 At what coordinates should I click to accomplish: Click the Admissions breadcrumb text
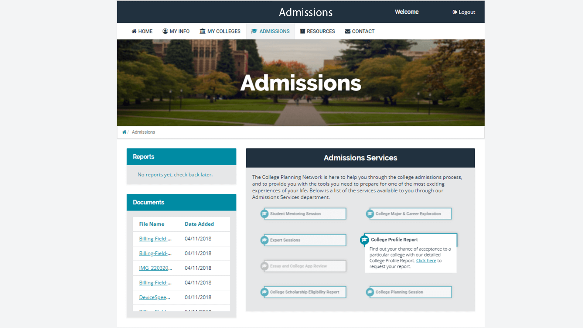tap(143, 132)
